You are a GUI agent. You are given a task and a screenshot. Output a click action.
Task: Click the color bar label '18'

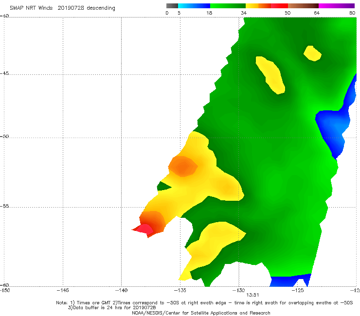209,13
